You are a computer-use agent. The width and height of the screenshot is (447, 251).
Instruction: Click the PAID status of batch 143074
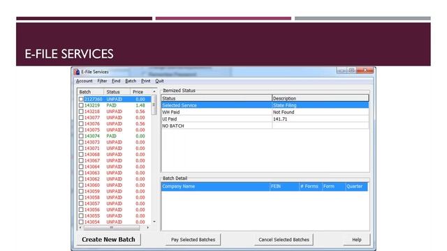[112, 136]
